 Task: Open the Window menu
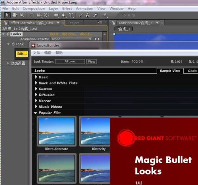point(116,9)
